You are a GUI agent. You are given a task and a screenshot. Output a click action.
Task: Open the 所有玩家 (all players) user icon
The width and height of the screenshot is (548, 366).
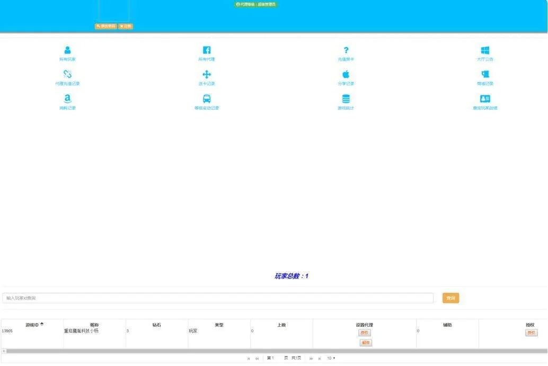pos(67,50)
